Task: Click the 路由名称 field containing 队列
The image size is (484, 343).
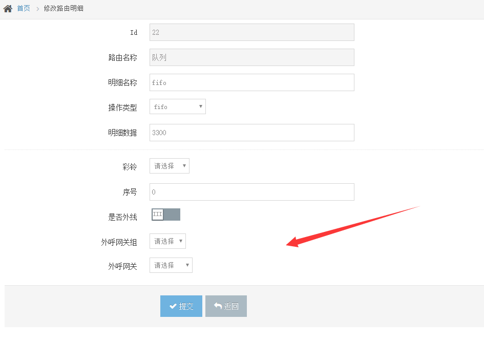Action: 251,57
